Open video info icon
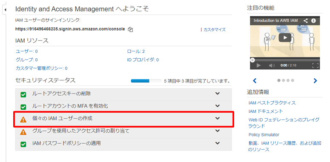Image resolution: width=330 pixels, height=162 pixels. [x=313, y=20]
